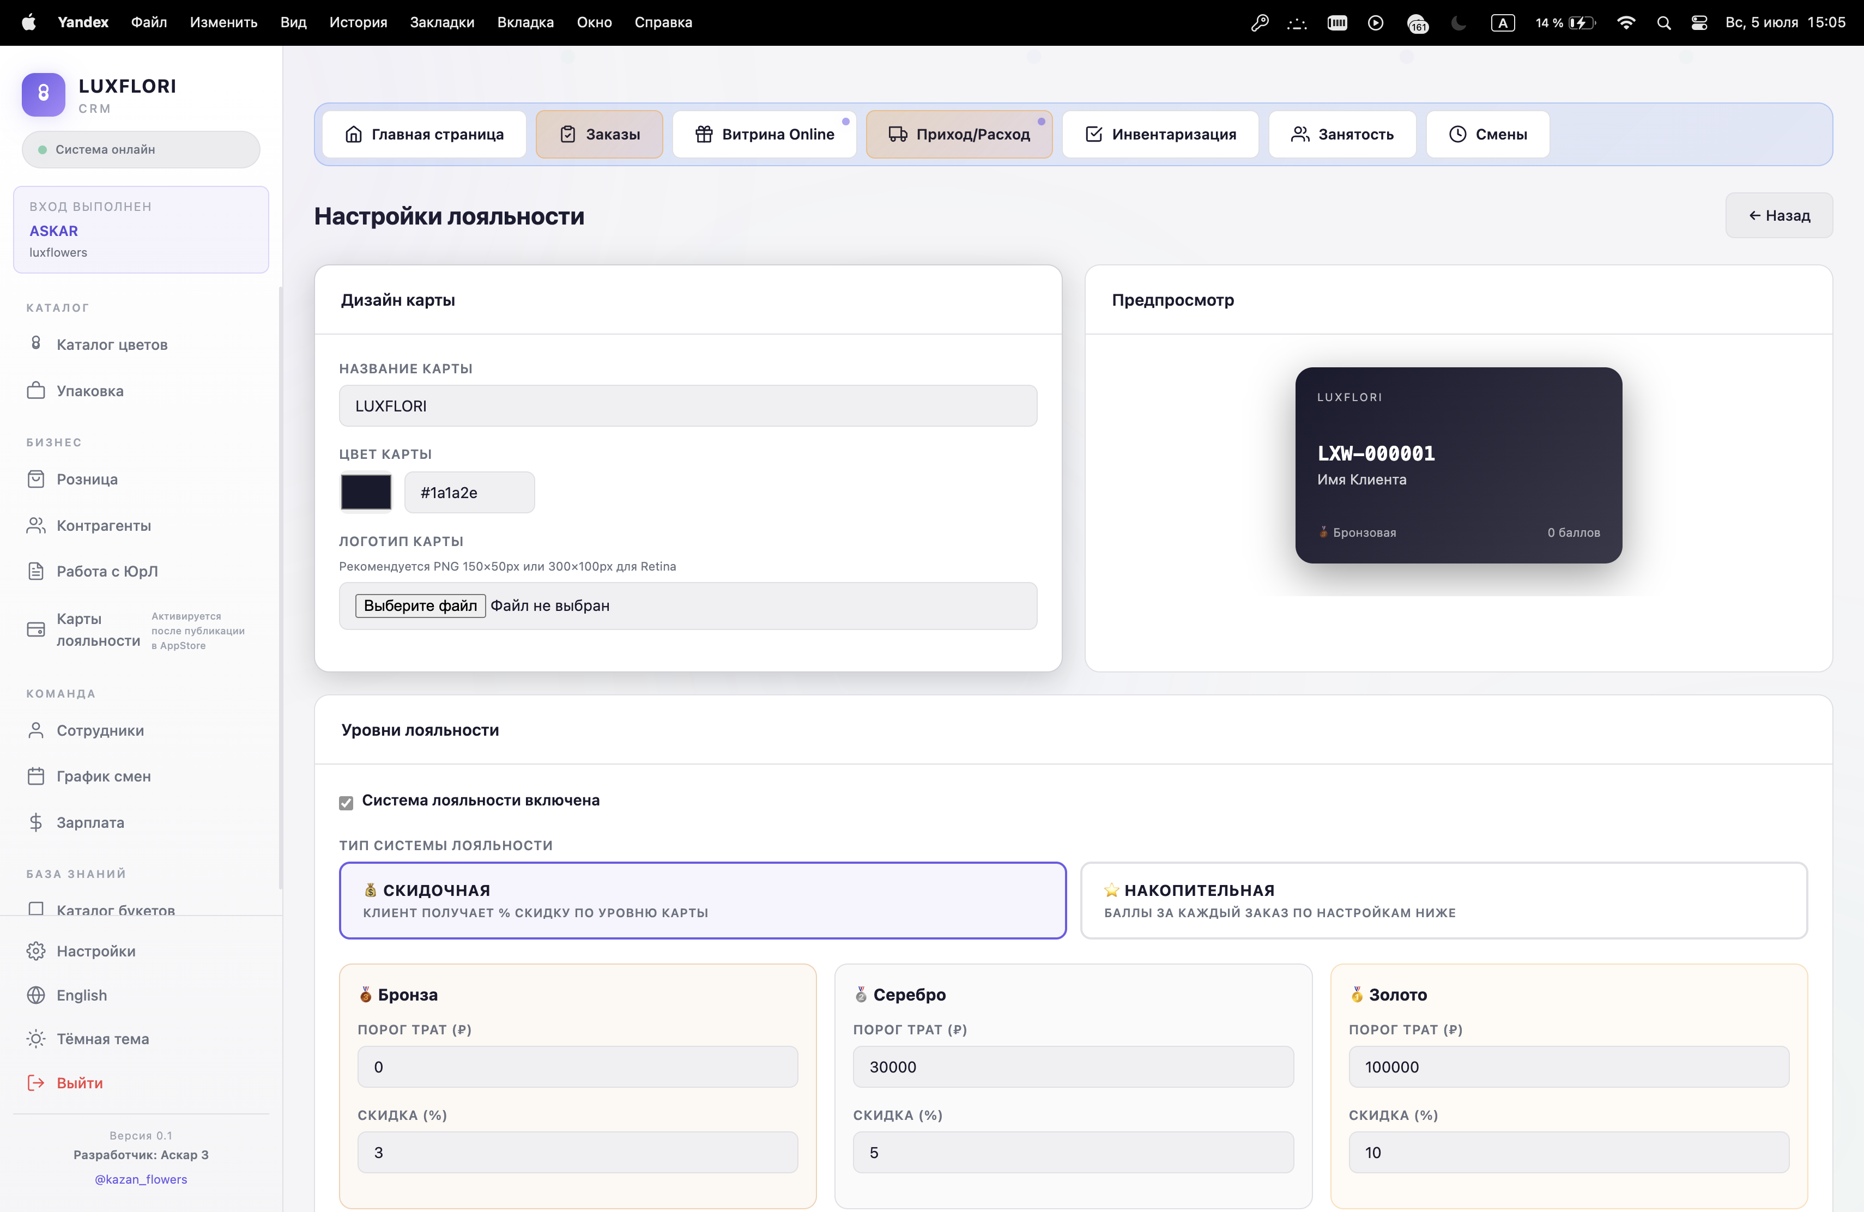Edit Золото скидка field
This screenshot has height=1212, width=1864.
1569,1152
